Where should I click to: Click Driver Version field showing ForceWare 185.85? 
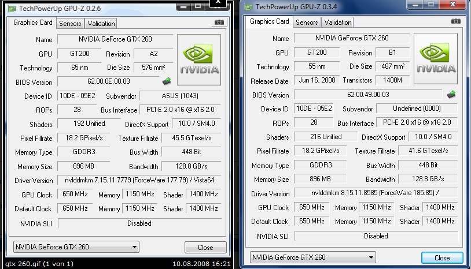[x=376, y=193]
